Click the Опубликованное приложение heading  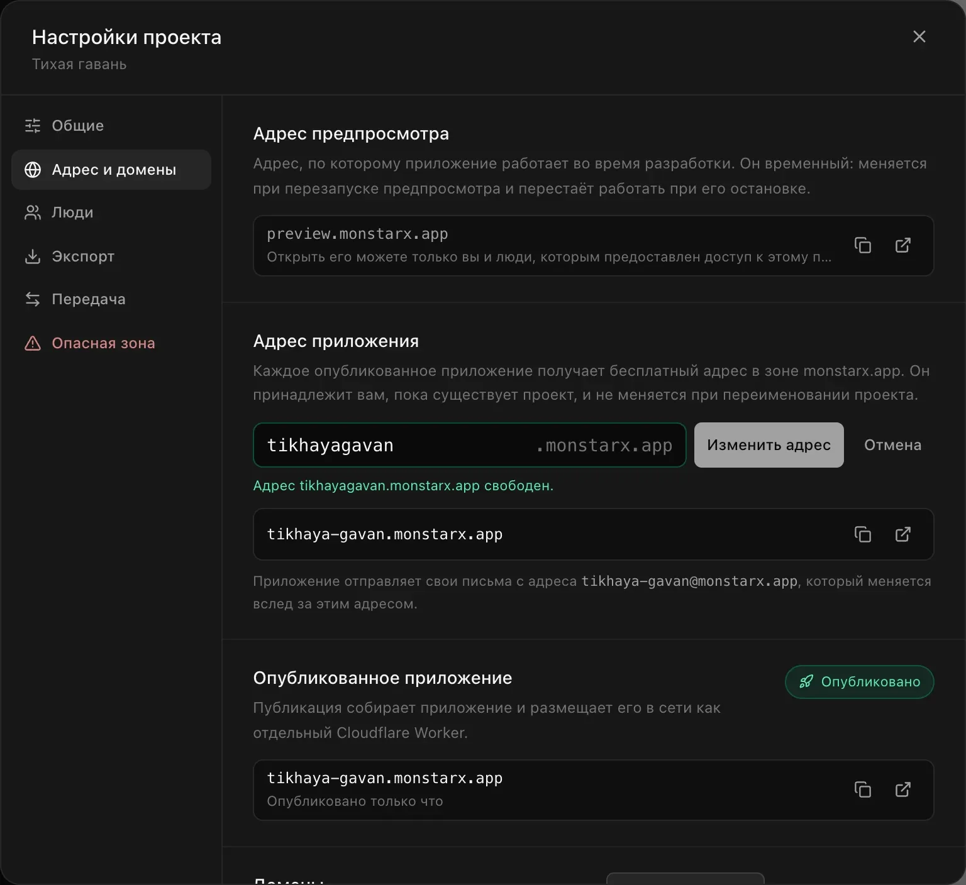tap(382, 678)
